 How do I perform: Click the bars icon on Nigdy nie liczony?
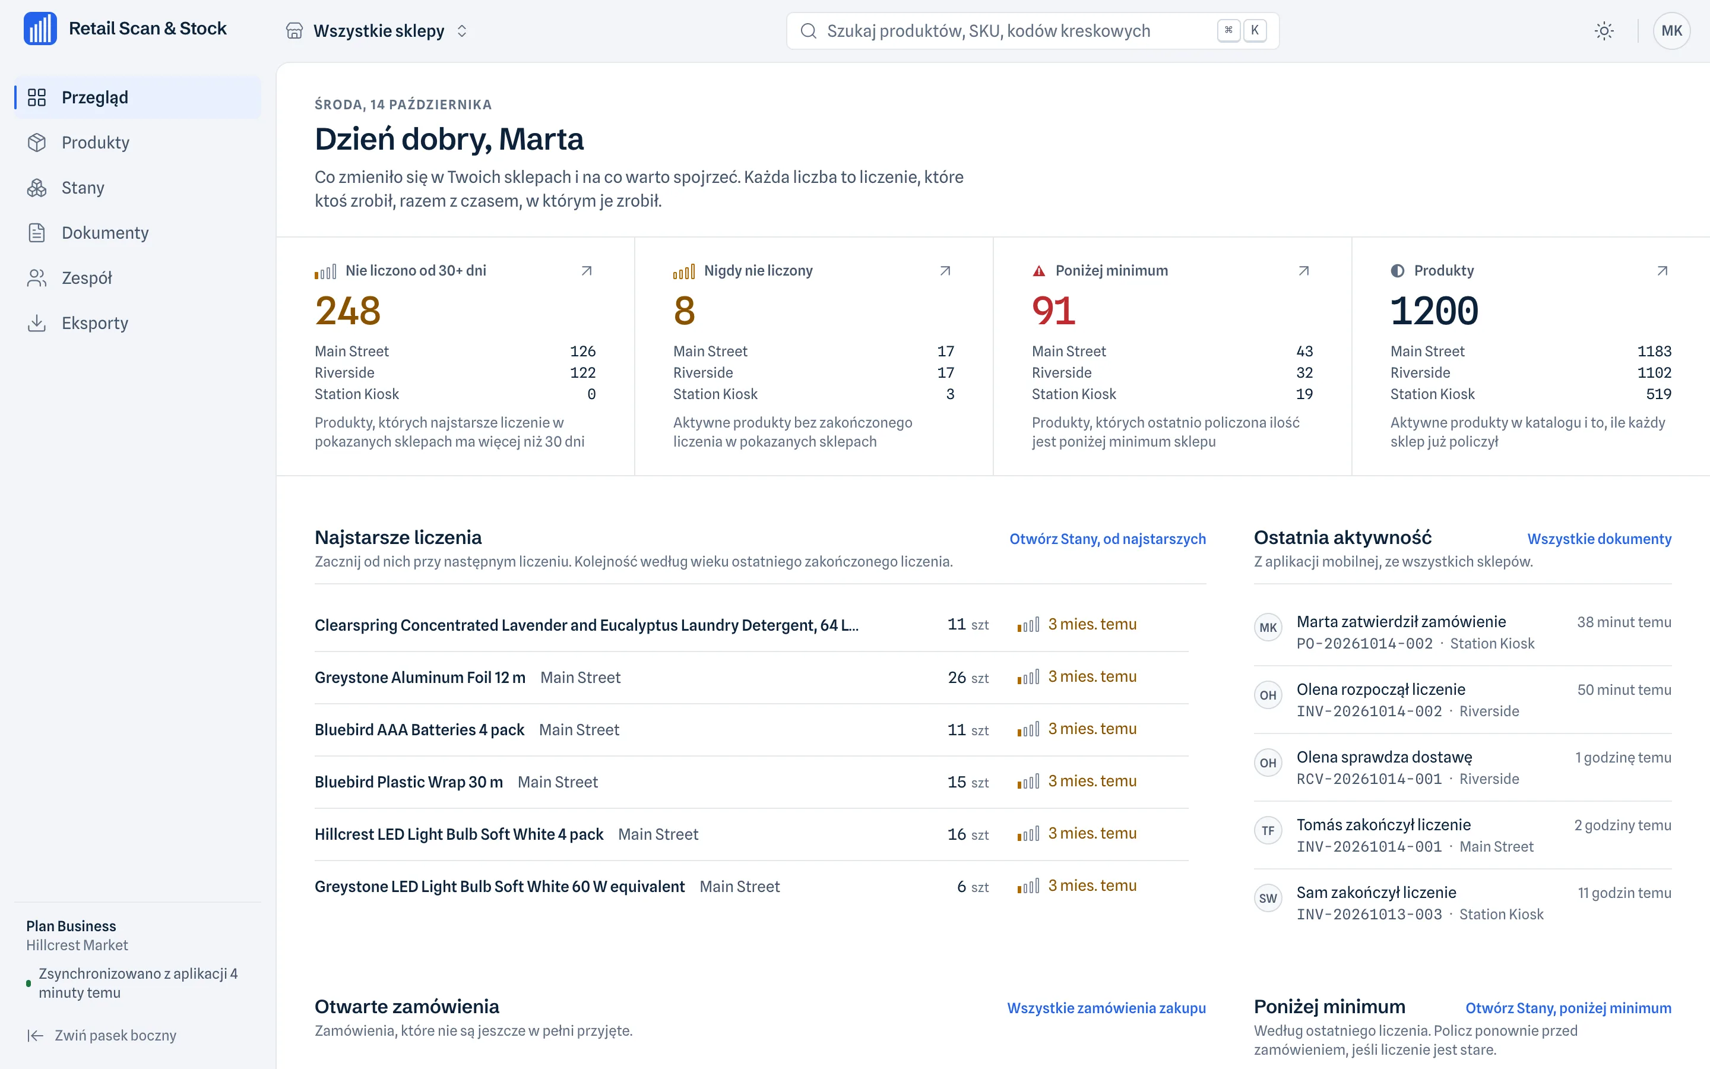(x=684, y=271)
